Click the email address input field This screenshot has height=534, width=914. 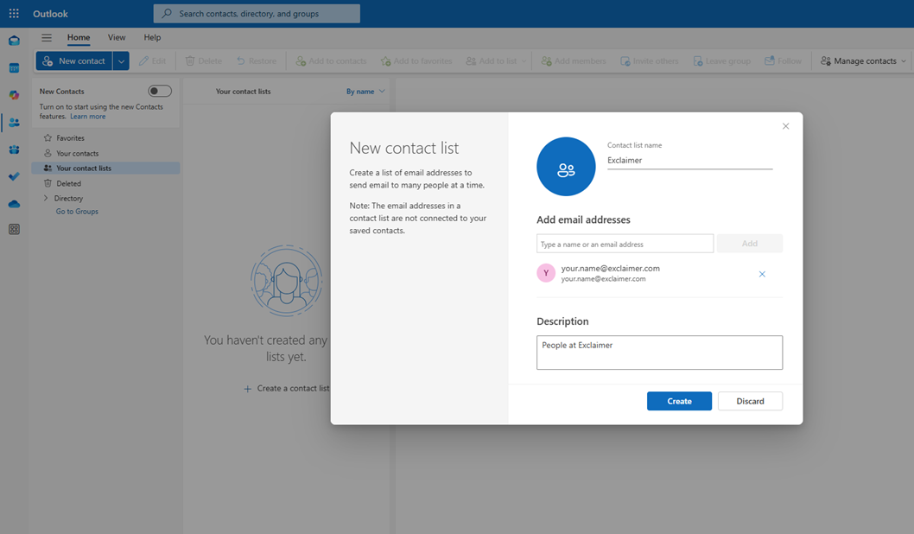click(624, 244)
